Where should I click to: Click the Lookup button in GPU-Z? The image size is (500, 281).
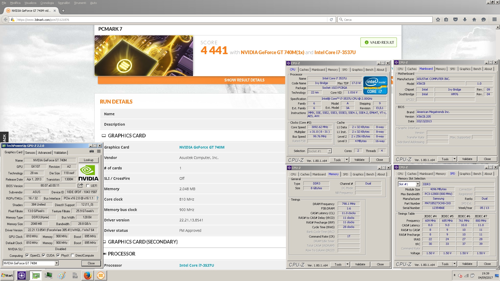click(89, 160)
